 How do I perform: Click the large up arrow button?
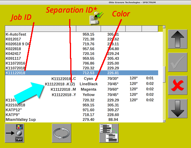click(178, 39)
